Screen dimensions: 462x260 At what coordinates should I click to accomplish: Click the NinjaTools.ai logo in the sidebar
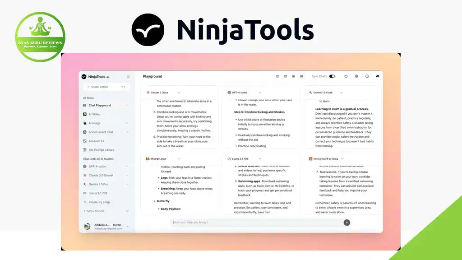(x=95, y=77)
